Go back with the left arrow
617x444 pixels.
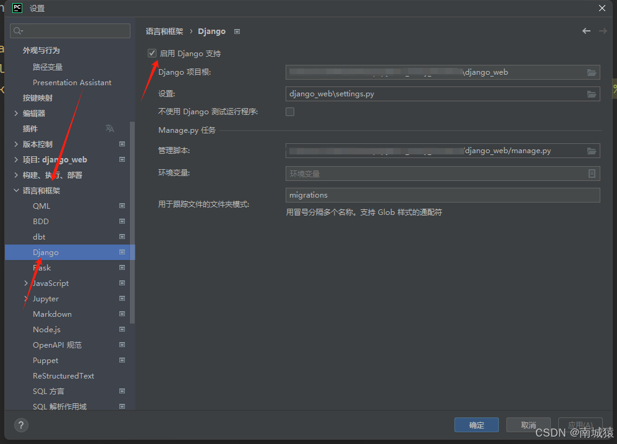click(586, 31)
